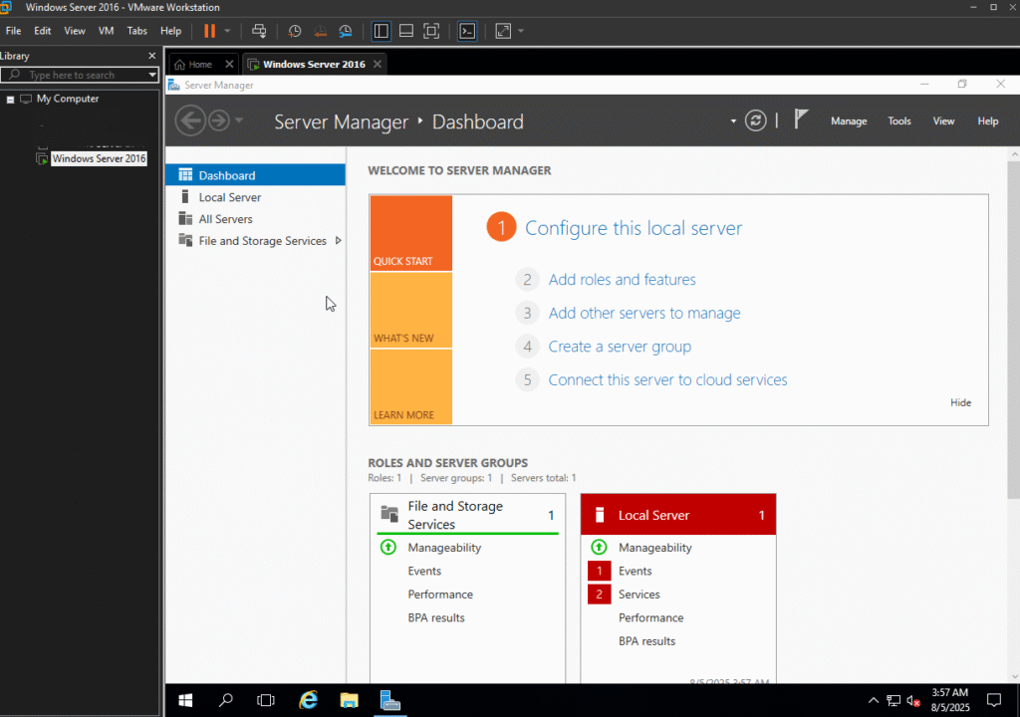Screen dimensions: 1020x717
Task: Select the WHAT'S NEW tile
Action: click(x=411, y=311)
